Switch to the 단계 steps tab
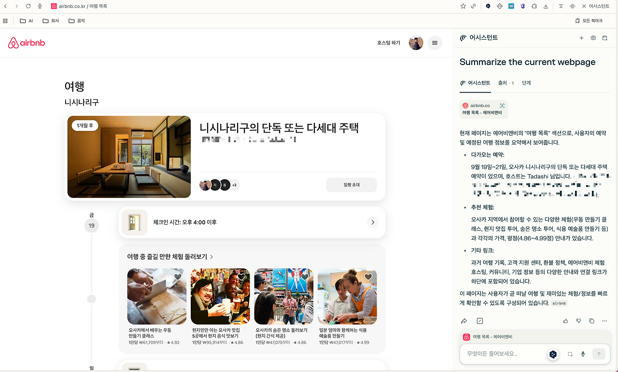This screenshot has height=372, width=618. coord(526,83)
